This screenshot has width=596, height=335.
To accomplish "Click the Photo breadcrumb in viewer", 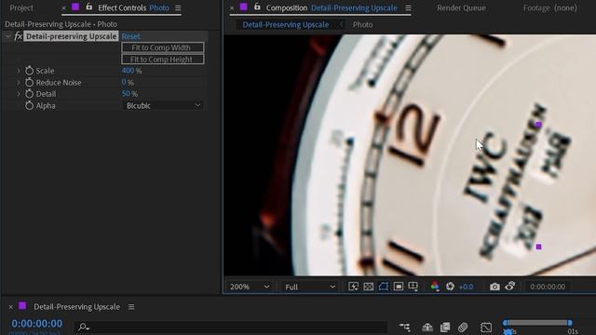I will (362, 25).
